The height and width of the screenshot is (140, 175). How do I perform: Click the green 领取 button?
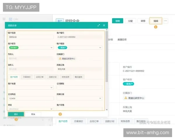click(118, 21)
